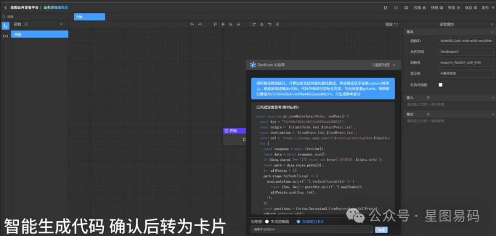This screenshot has width=496, height=236.
Task: Edit the 函数名 blueprint field
Action: [466, 62]
